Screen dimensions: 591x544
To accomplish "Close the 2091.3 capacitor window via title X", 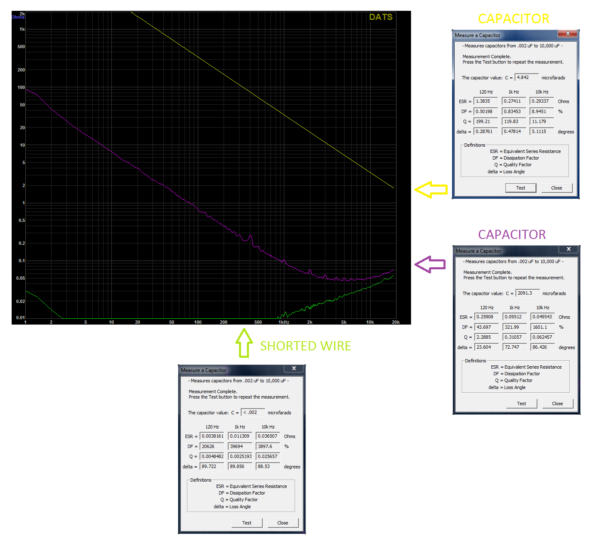I will [x=568, y=249].
